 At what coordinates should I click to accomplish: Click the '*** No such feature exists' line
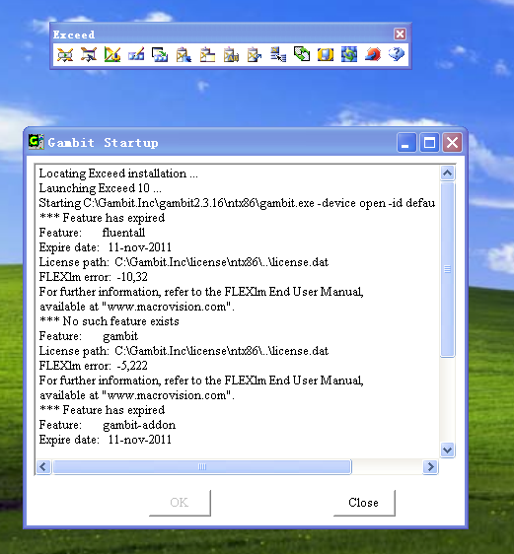point(110,321)
